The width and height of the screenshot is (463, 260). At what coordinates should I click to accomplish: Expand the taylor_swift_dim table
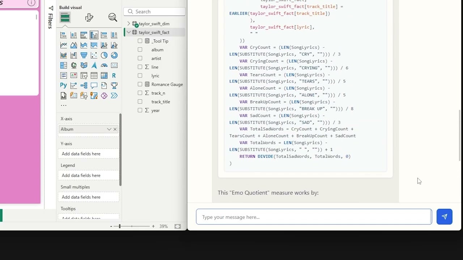tap(128, 23)
